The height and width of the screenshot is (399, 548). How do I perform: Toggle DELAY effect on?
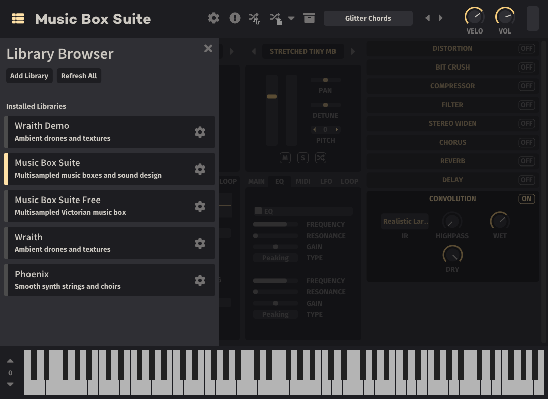coord(526,180)
